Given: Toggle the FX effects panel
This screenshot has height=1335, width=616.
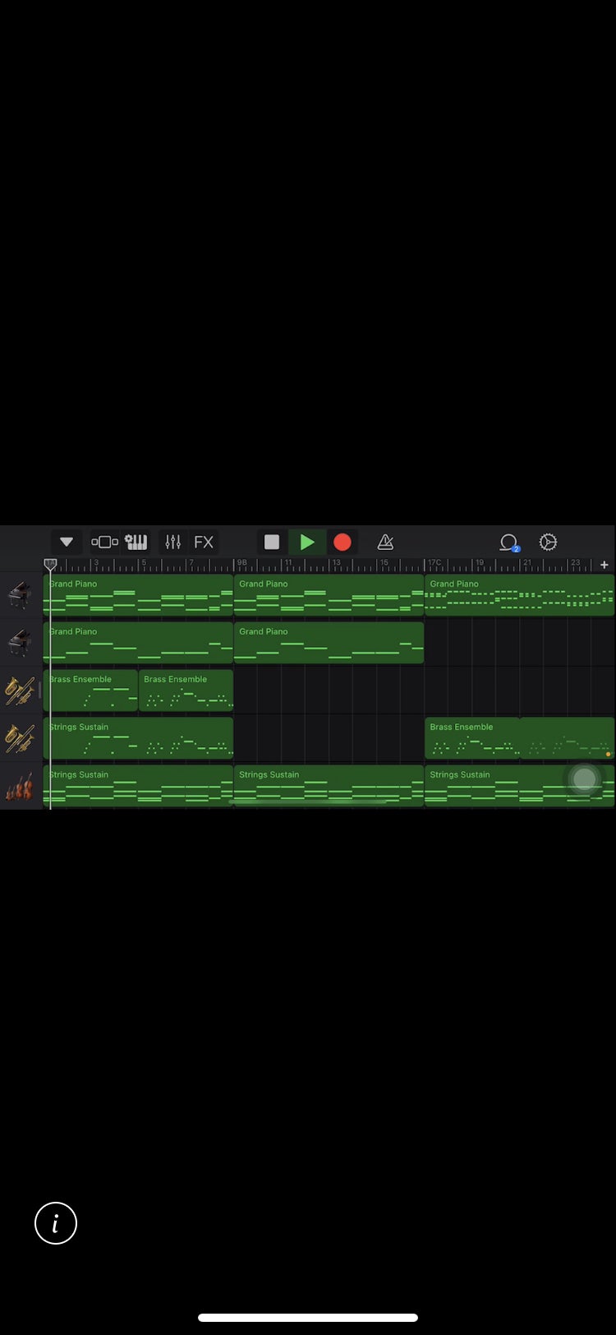Looking at the screenshot, I should [204, 542].
